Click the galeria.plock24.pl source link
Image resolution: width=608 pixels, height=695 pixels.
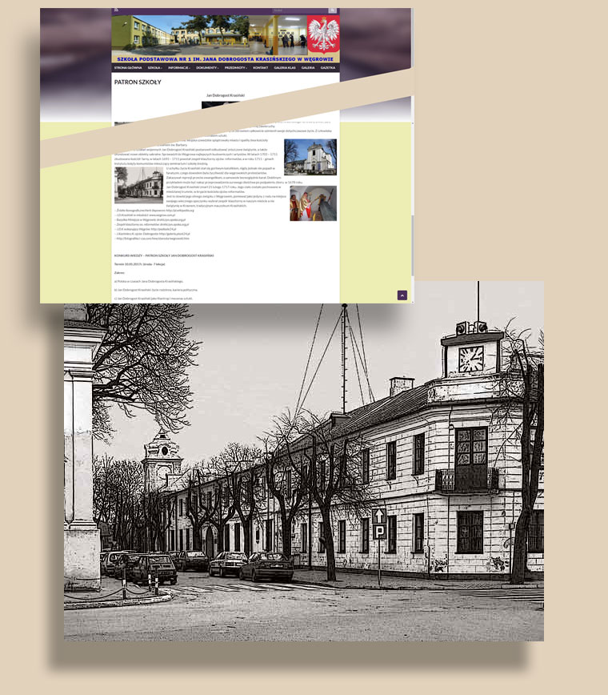point(152,234)
